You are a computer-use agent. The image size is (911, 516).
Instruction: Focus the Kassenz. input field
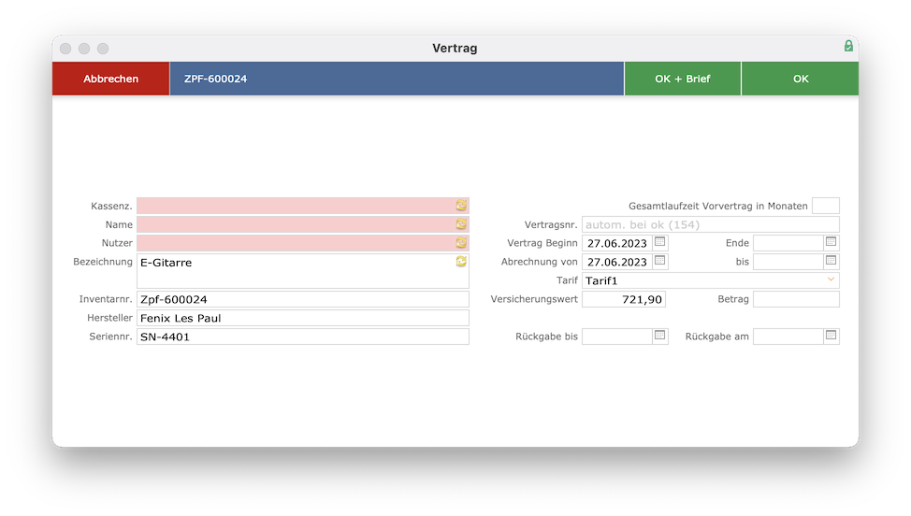point(303,206)
